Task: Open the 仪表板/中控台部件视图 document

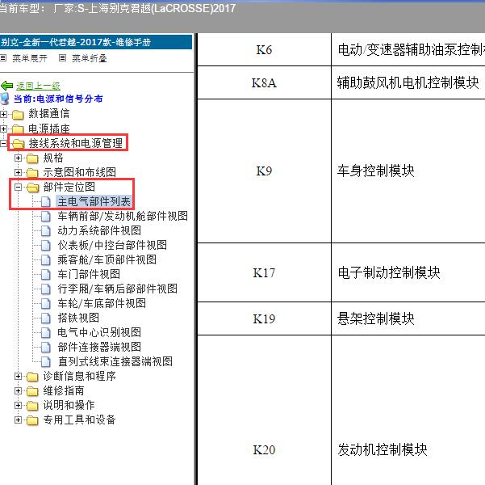Action: click(112, 245)
